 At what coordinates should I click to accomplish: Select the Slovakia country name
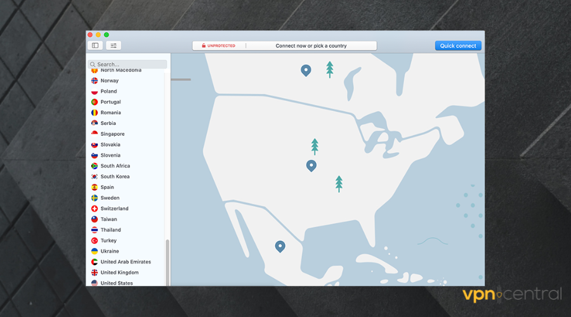[110, 145]
